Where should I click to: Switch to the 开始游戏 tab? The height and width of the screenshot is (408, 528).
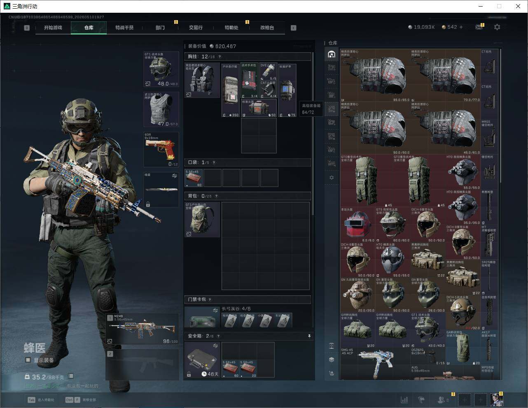53,28
